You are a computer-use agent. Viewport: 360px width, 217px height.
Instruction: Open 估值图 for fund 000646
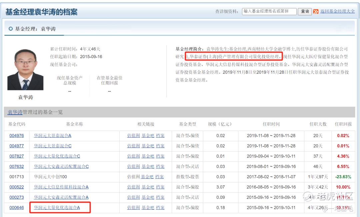coord(133,208)
